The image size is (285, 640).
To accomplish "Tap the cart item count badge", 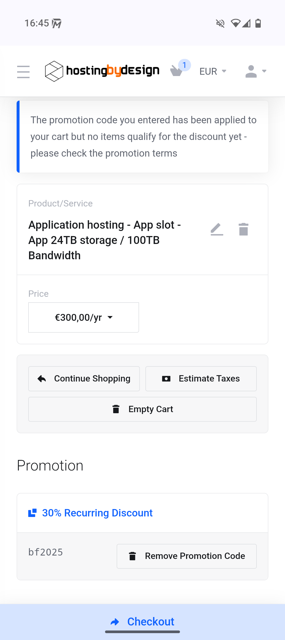I will (184, 65).
